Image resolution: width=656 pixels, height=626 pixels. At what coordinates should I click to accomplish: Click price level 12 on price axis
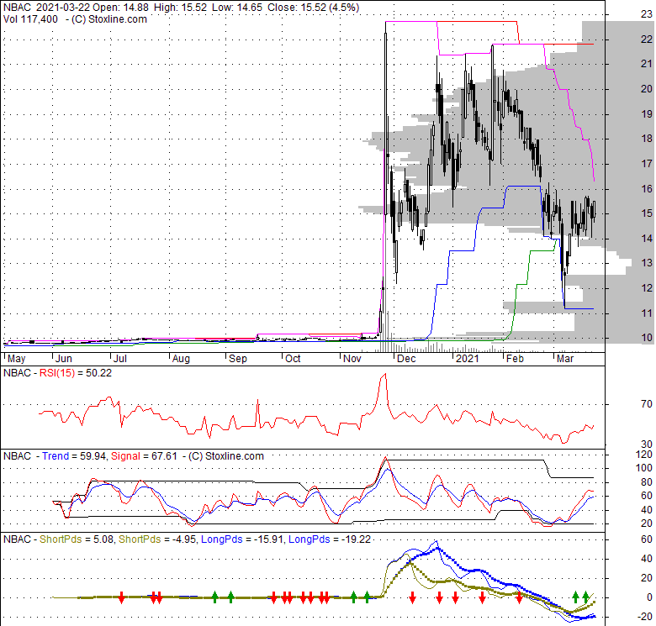click(x=647, y=288)
